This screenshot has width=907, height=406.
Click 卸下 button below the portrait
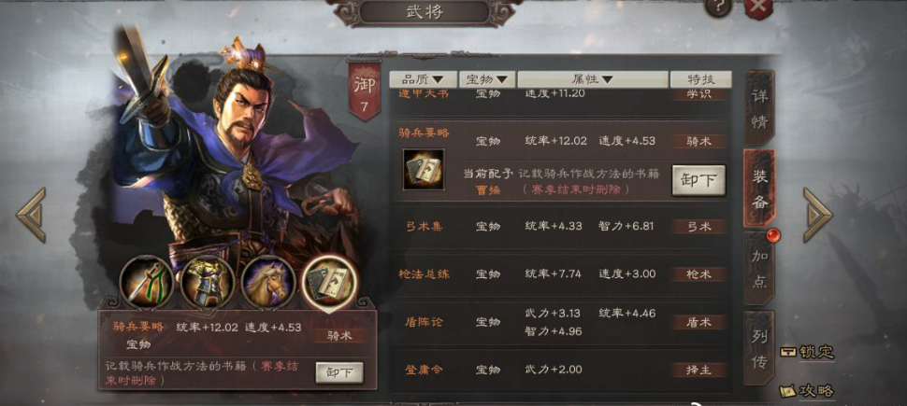[x=339, y=372]
